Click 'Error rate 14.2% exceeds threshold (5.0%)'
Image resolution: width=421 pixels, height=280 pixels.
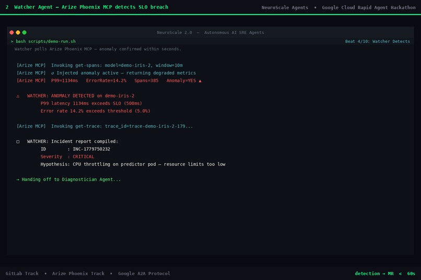(95, 111)
